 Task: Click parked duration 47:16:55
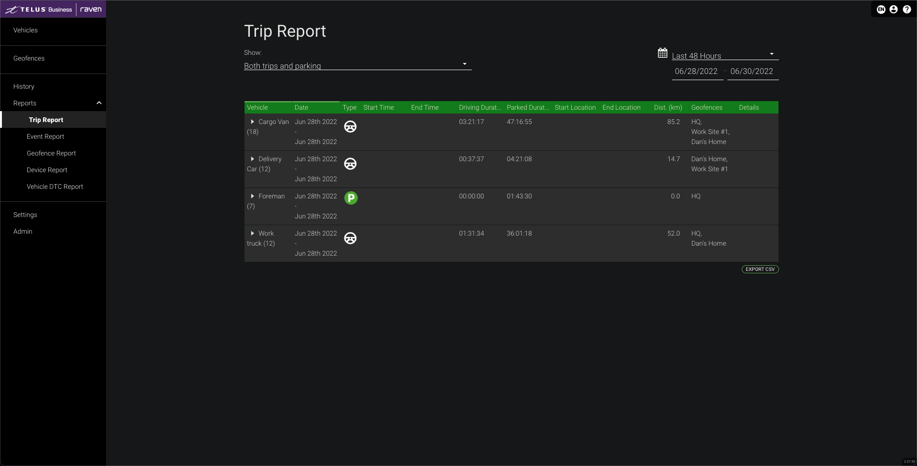pos(519,122)
